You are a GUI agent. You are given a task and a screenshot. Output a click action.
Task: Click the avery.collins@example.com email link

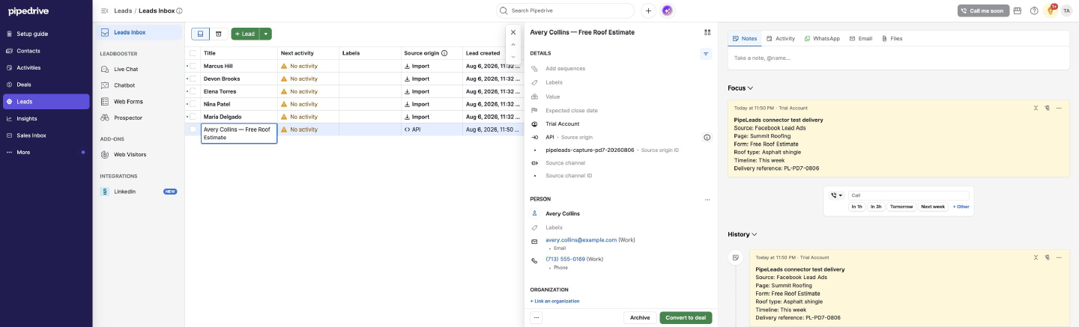581,240
